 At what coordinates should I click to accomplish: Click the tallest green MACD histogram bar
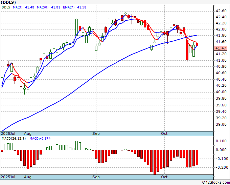pyautogui.click(x=76, y=145)
